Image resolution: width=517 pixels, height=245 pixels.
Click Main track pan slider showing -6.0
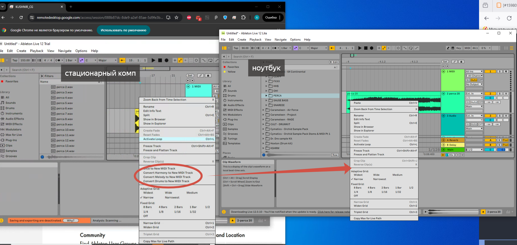pyautogui.click(x=503, y=150)
